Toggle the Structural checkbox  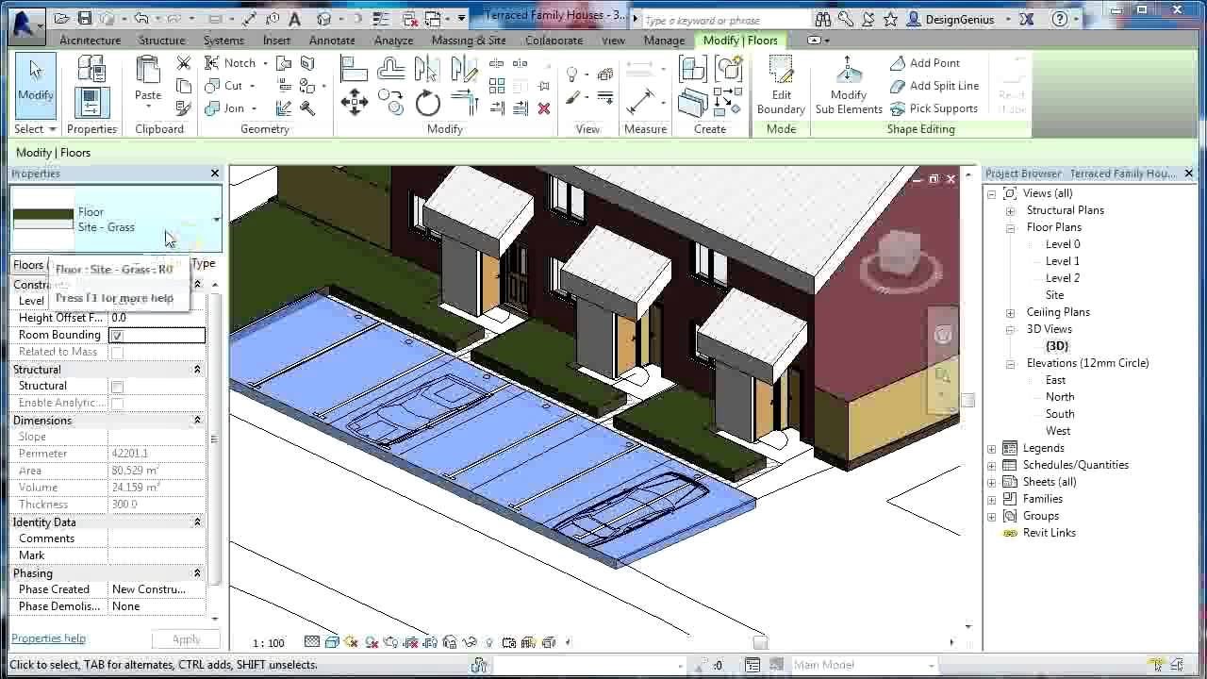click(x=117, y=387)
